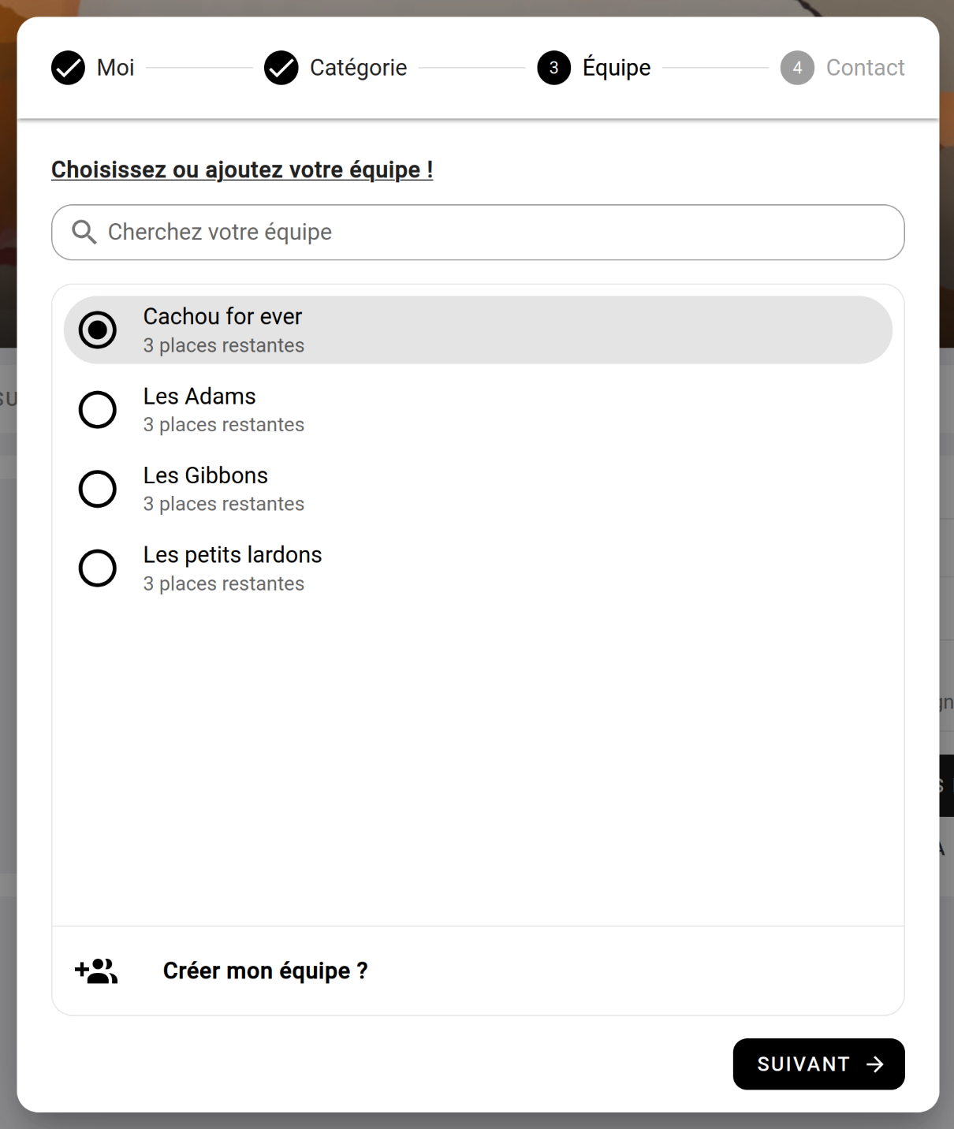This screenshot has width=954, height=1129.
Task: Click the Choisissez ou ajoutez votre équipe heading
Action: [x=242, y=170]
